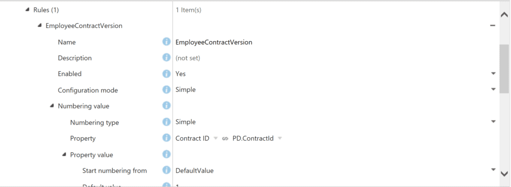Click the info icon beside Name
This screenshot has height=187, width=511.
point(167,42)
